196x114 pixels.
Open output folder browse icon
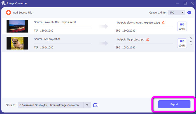pyautogui.click(x=96, y=105)
